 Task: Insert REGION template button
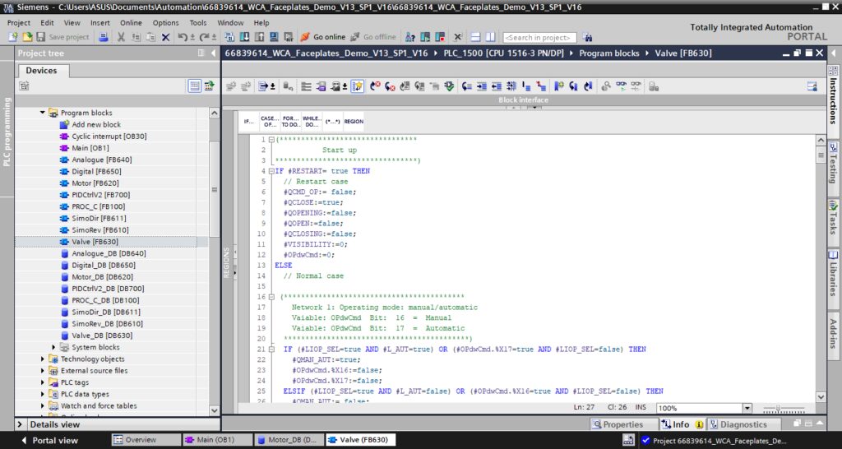coord(354,122)
